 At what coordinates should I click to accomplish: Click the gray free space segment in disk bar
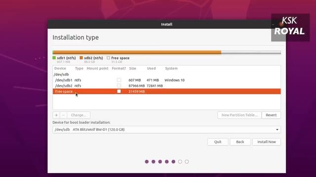pos(251,53)
